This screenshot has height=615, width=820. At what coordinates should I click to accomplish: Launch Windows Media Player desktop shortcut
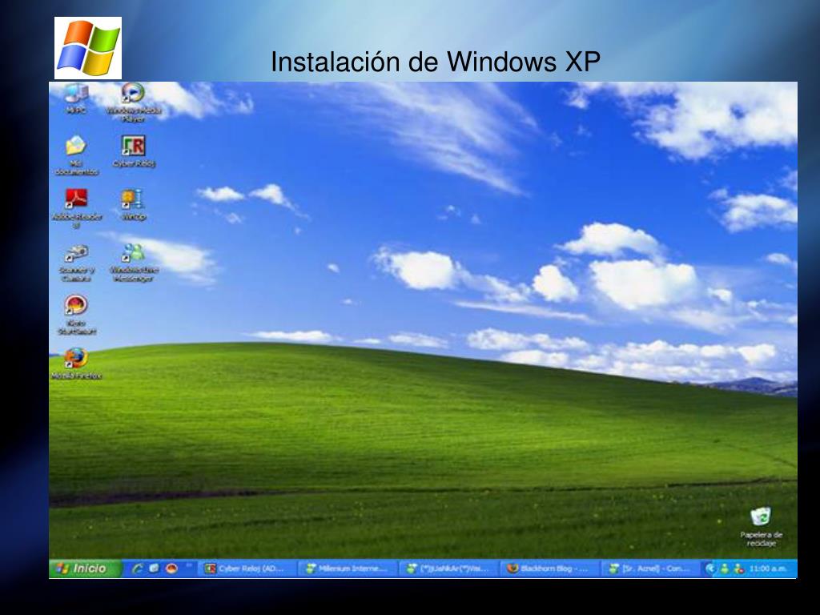134,102
